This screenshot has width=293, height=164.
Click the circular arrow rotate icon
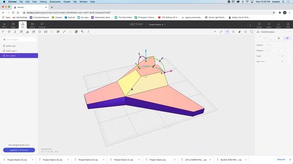245,32
